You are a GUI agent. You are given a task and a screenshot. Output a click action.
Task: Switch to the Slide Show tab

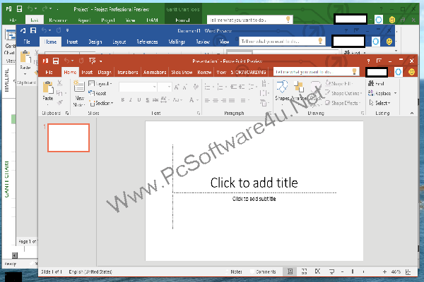pos(182,72)
